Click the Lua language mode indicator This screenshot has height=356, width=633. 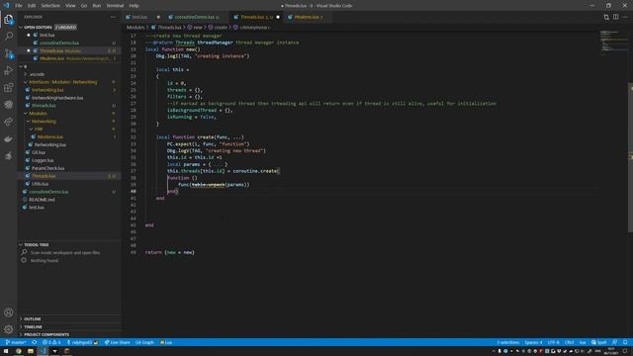[583, 342]
